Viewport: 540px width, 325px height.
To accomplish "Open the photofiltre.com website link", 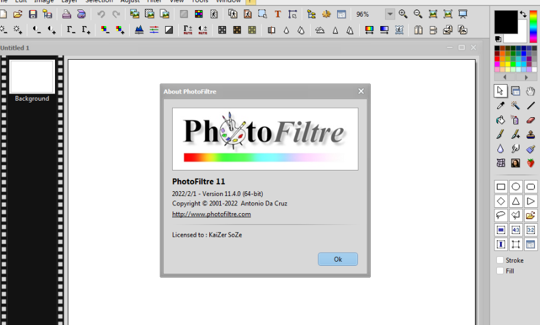I will click(212, 214).
